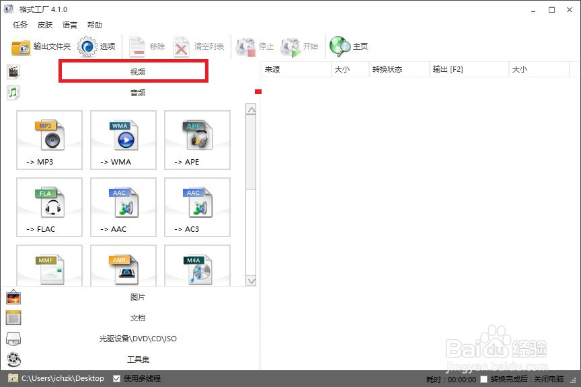Open the 语言 language menu
Viewport: 581px width, 387px height.
[x=70, y=25]
